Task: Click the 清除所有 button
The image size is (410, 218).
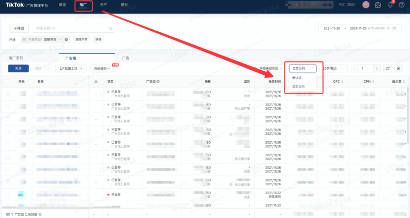Action: 81,39
